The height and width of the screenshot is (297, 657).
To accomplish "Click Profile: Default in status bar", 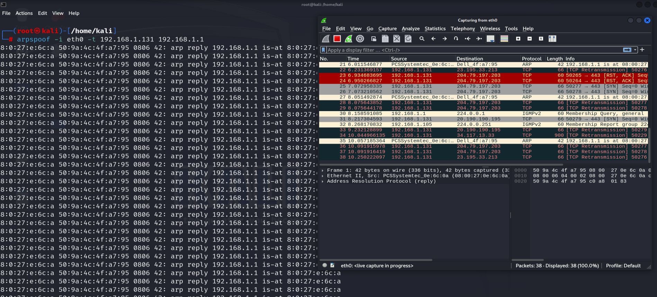I will pos(623,266).
